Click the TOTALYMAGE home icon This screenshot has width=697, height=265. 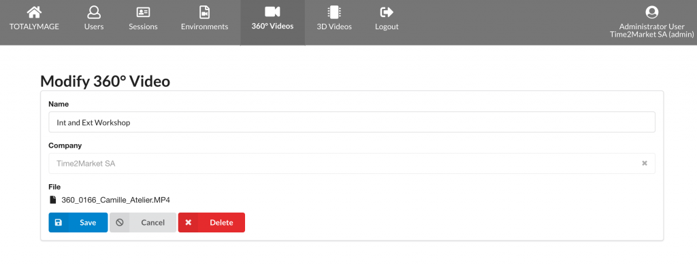pyautogui.click(x=34, y=12)
